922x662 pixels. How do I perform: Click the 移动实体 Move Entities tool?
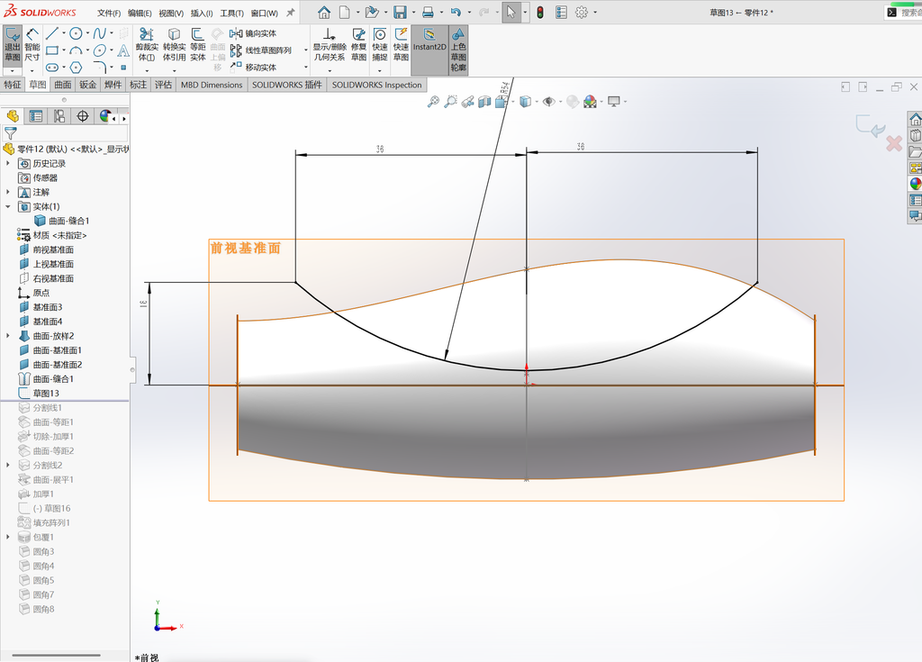pos(253,67)
